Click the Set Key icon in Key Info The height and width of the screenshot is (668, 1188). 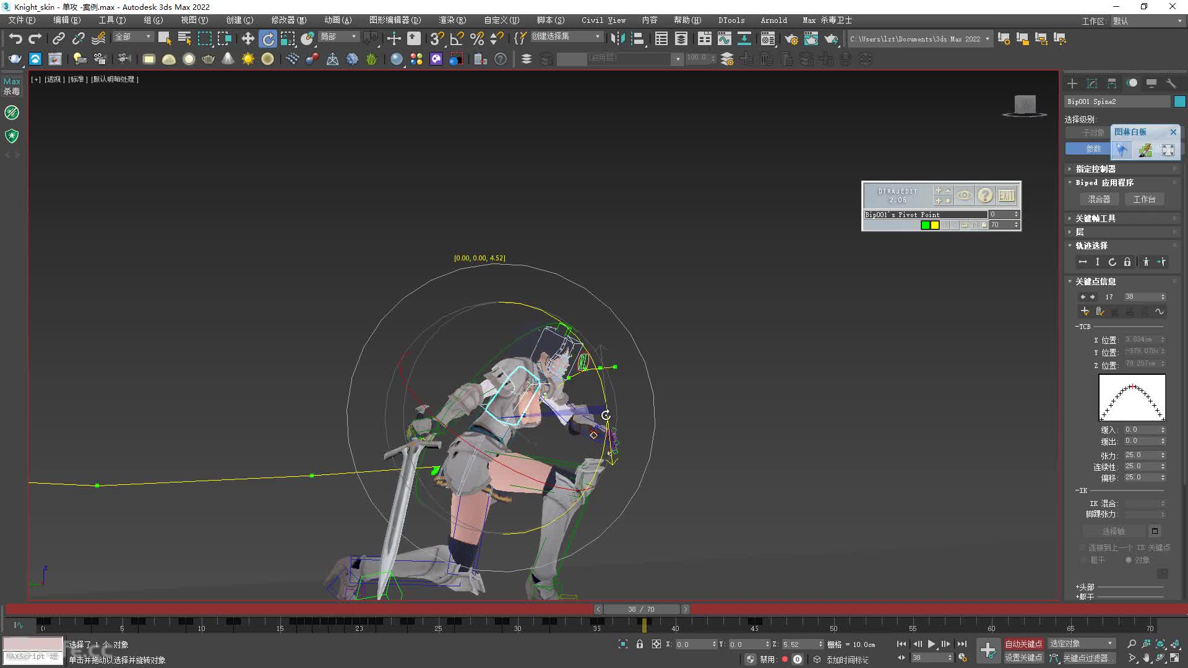click(1085, 312)
